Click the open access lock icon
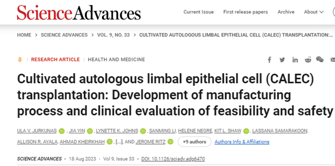 (x=20, y=60)
